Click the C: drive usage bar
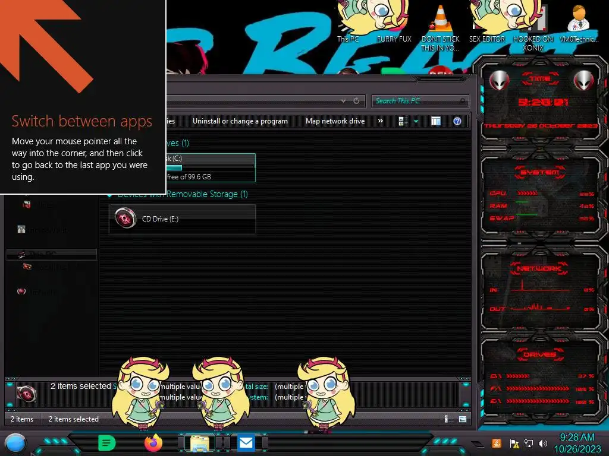This screenshot has width=609, height=456. 211,167
